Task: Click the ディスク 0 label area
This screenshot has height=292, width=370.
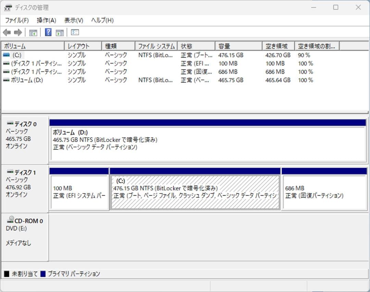Action: 24,124
